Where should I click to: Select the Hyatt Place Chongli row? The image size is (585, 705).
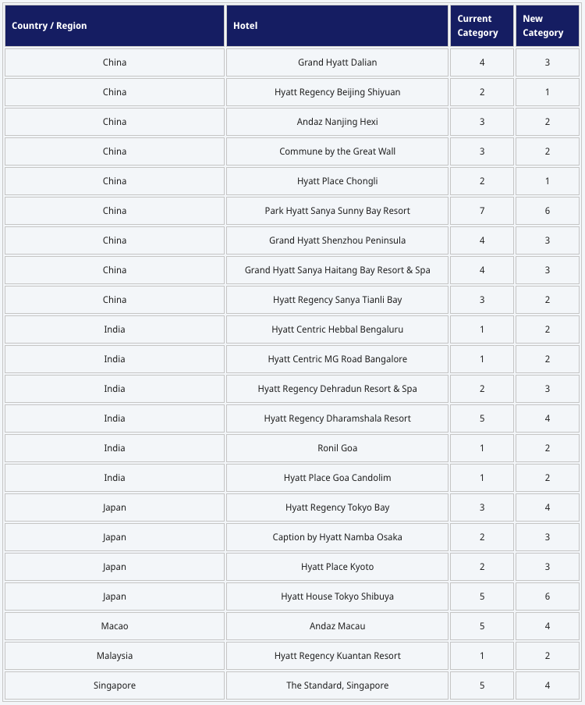(x=337, y=181)
